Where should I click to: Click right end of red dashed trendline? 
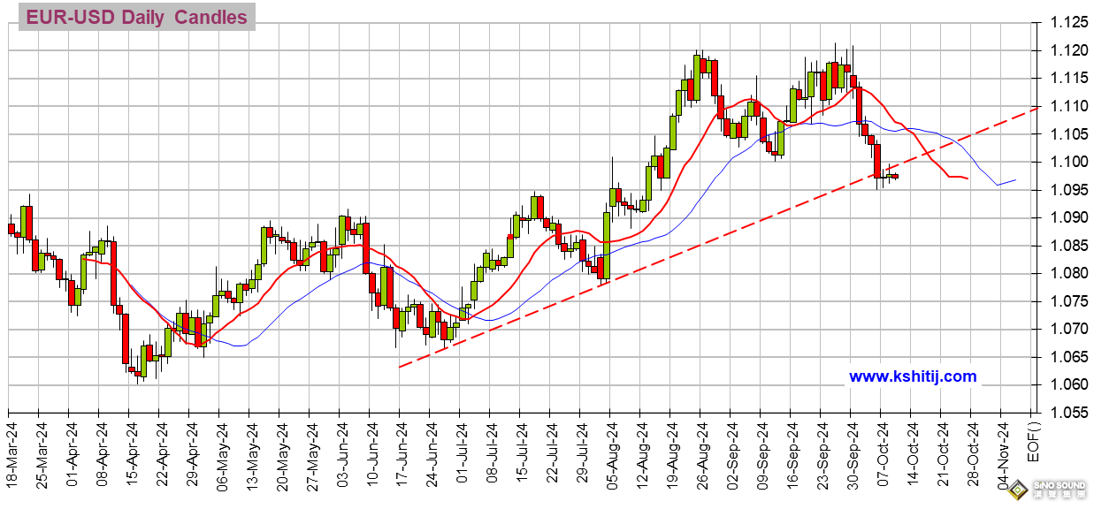click(x=1037, y=109)
